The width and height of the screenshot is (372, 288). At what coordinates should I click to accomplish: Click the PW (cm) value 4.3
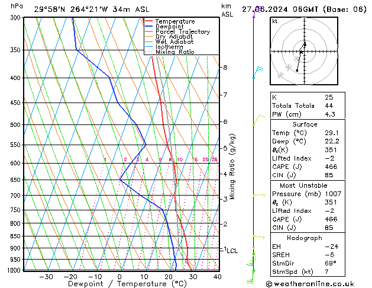[x=329, y=114]
